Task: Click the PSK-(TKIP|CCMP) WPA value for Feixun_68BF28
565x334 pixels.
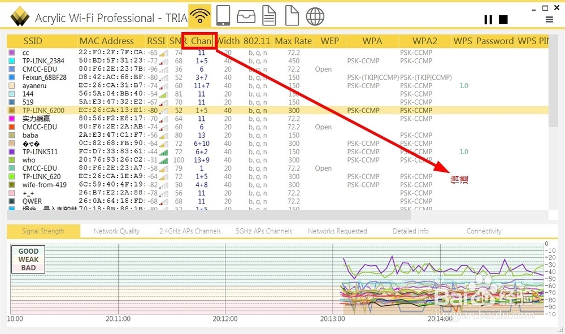Action: click(x=373, y=77)
